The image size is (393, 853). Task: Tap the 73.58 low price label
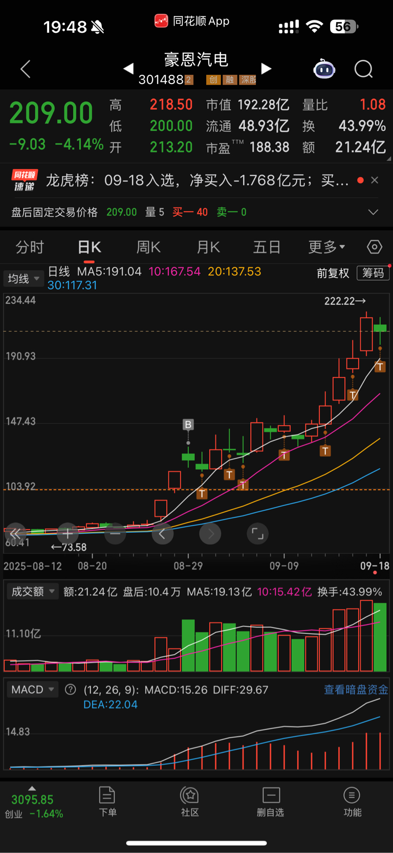point(69,547)
